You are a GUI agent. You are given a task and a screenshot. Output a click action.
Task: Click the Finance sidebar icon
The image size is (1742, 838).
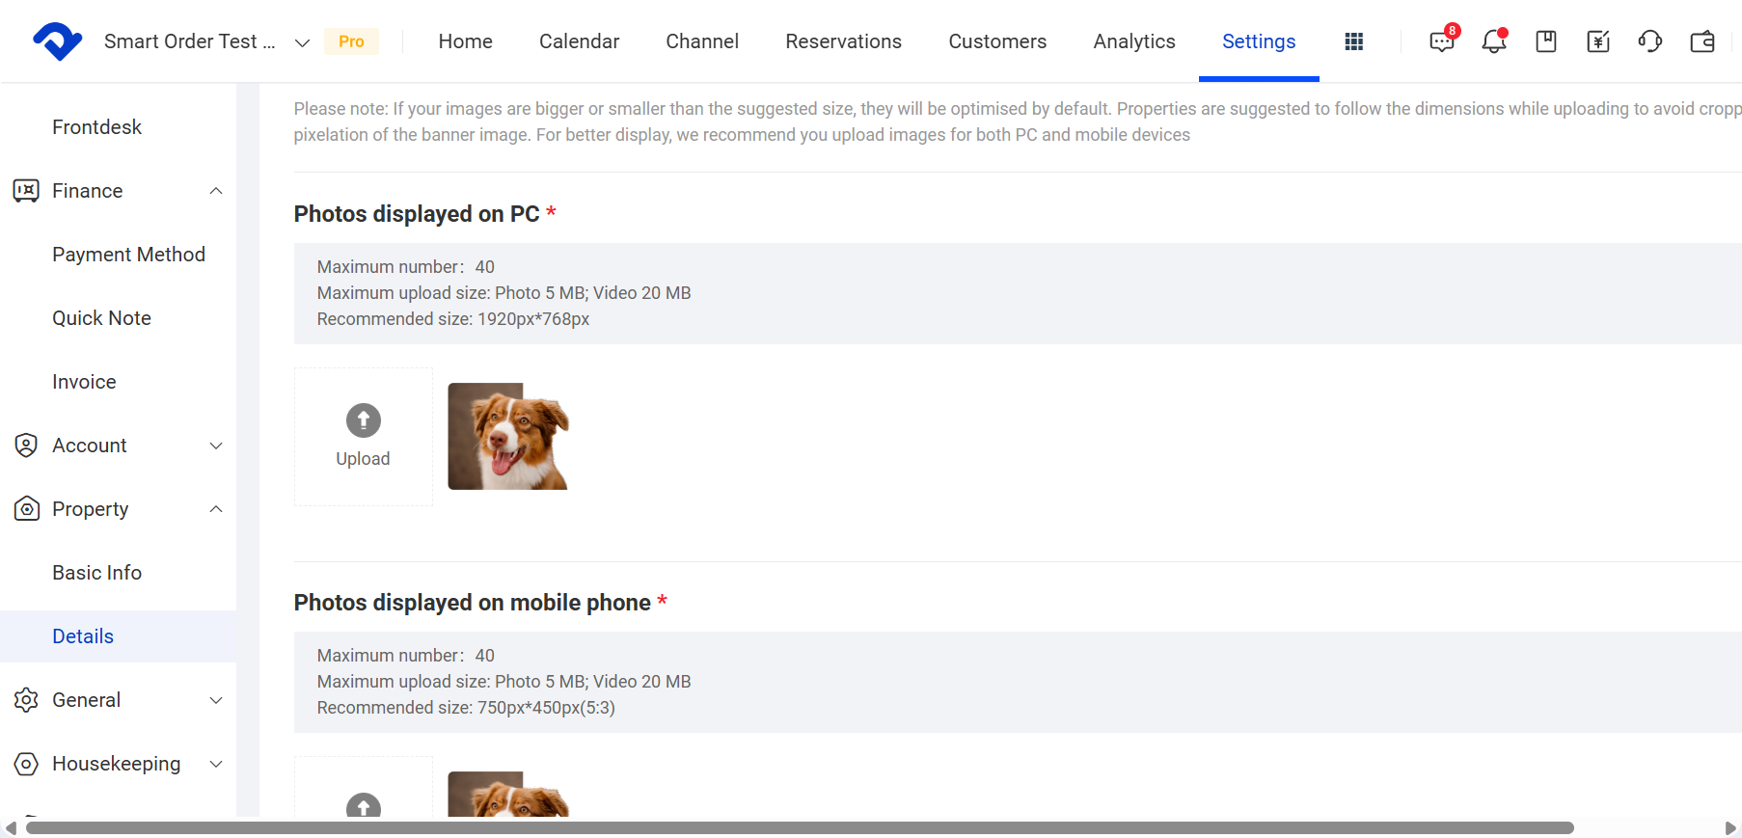26,191
